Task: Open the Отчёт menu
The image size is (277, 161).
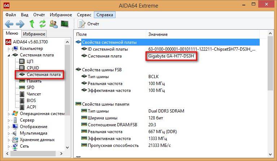Action: 39,15
